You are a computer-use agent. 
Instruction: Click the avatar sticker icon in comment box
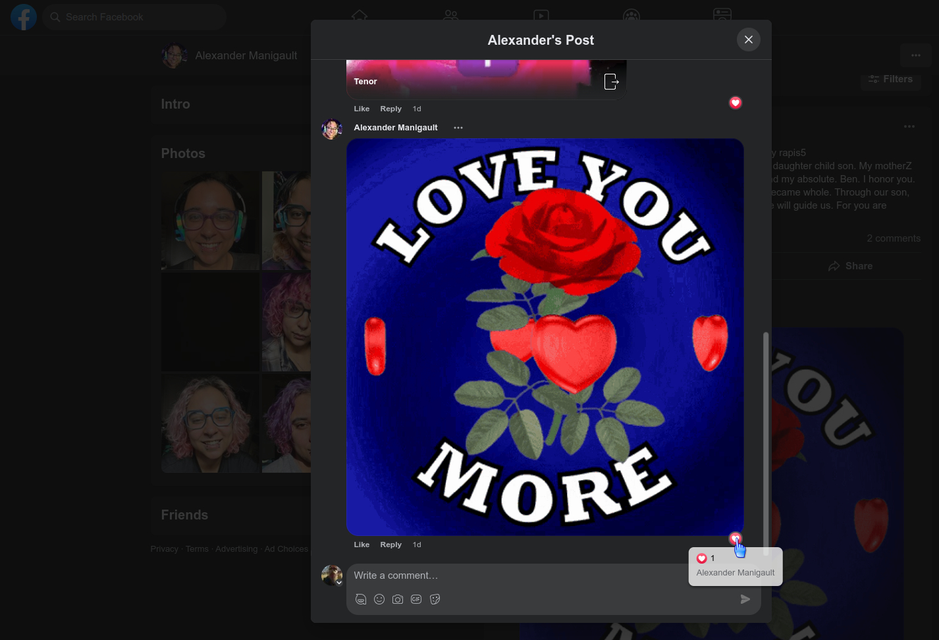(x=361, y=599)
